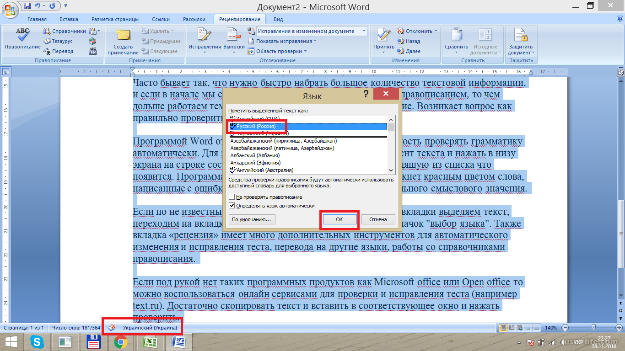This screenshot has width=625, height=351.
Task: Open the Вставка tab
Action: pyautogui.click(x=69, y=19)
